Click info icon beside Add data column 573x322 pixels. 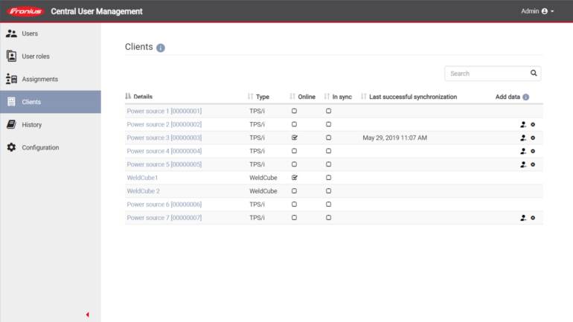point(526,97)
